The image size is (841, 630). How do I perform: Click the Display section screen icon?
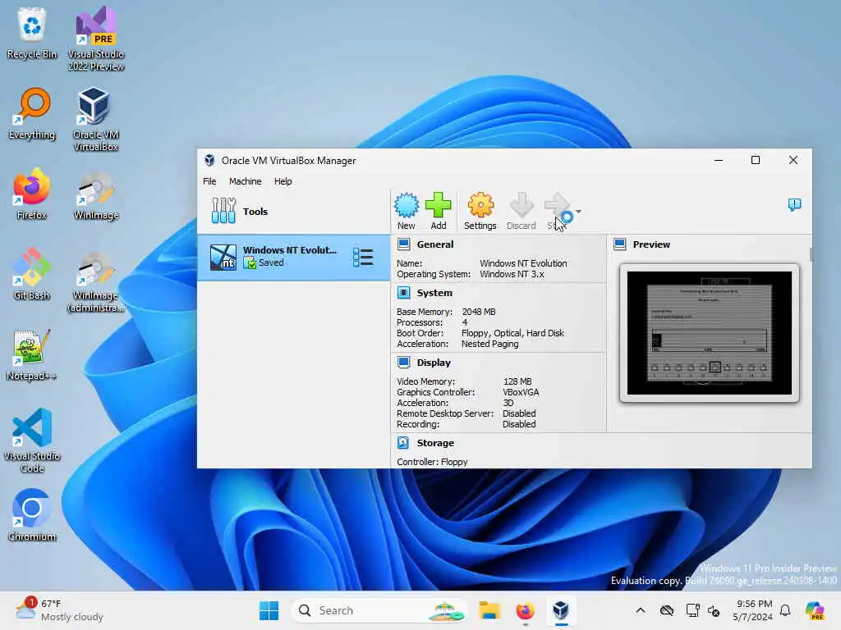(x=403, y=363)
